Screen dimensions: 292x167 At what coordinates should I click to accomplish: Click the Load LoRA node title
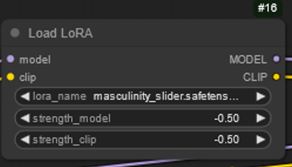point(60,33)
